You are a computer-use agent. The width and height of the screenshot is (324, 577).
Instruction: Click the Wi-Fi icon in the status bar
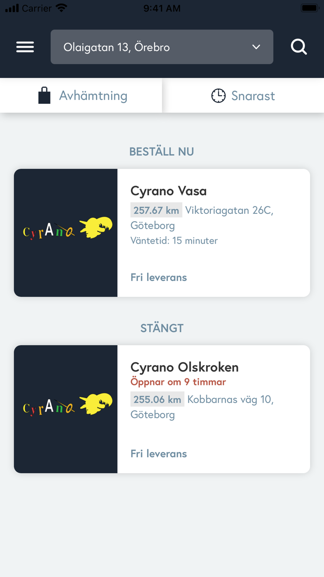point(62,7)
